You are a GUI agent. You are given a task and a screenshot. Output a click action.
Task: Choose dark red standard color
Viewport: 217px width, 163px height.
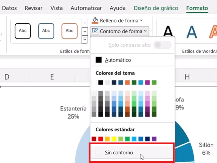coord(94,139)
